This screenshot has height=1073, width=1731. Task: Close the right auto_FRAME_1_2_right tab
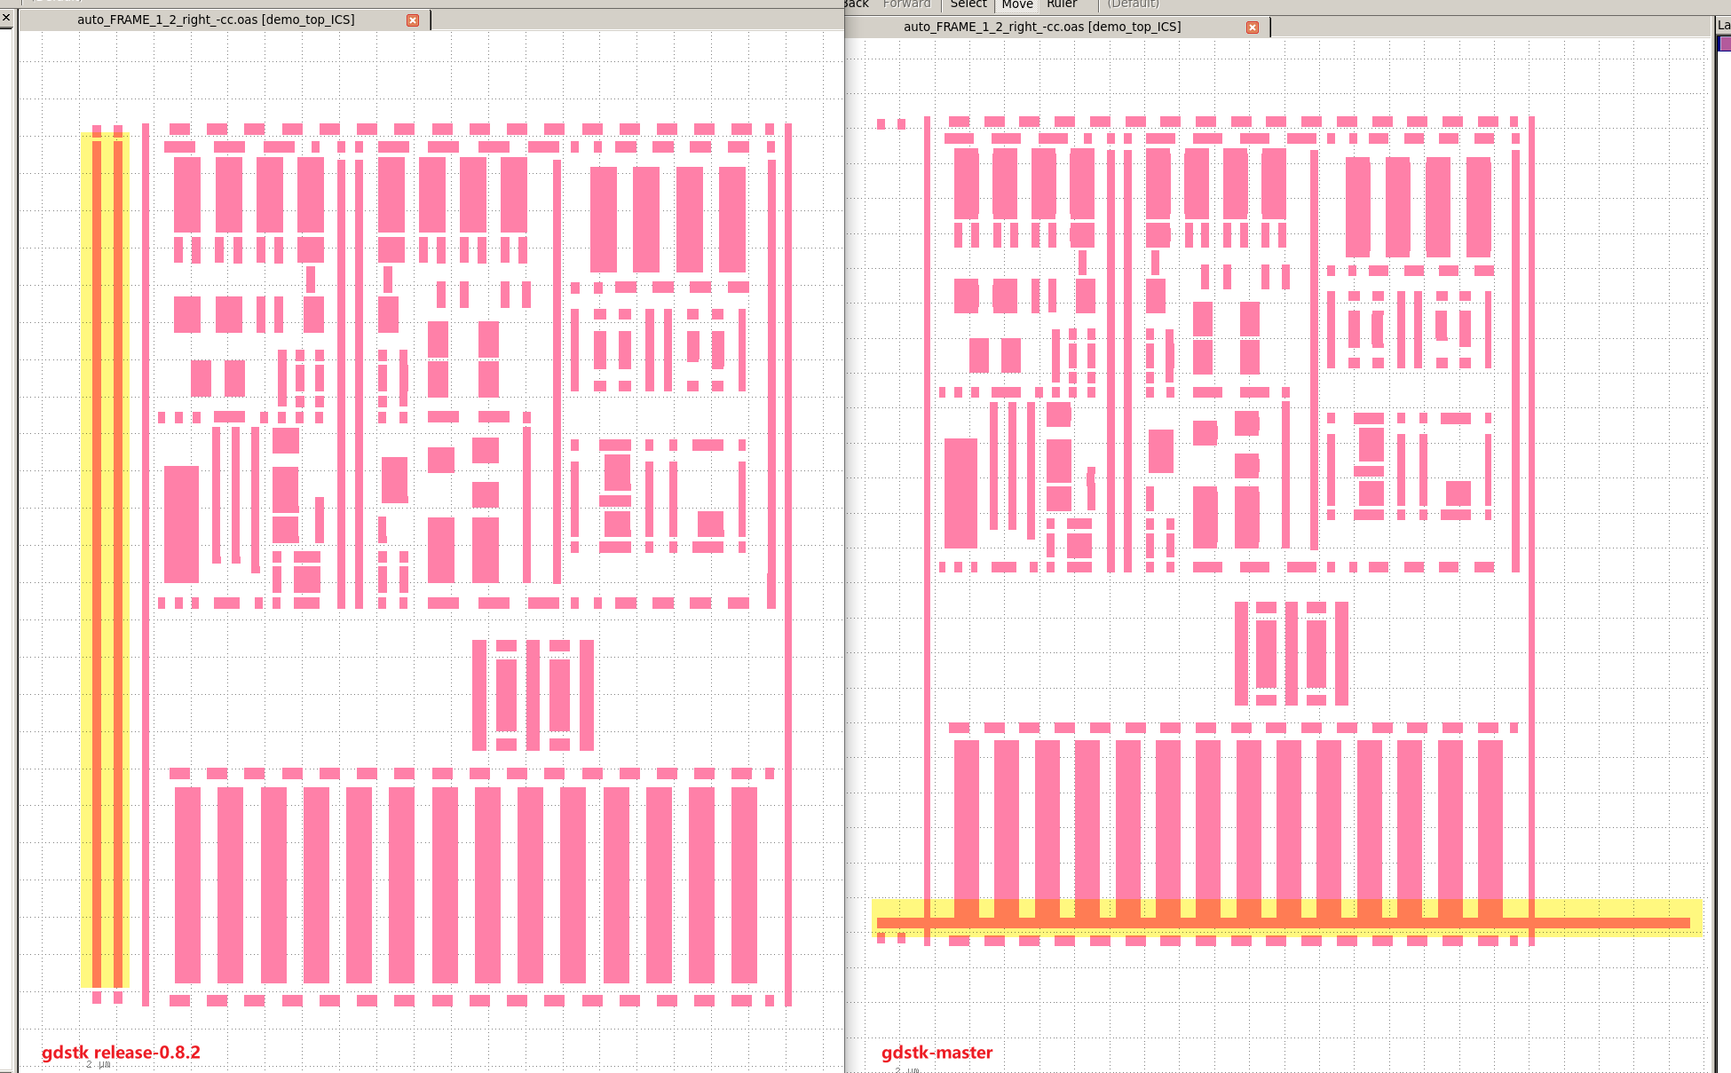(1253, 28)
